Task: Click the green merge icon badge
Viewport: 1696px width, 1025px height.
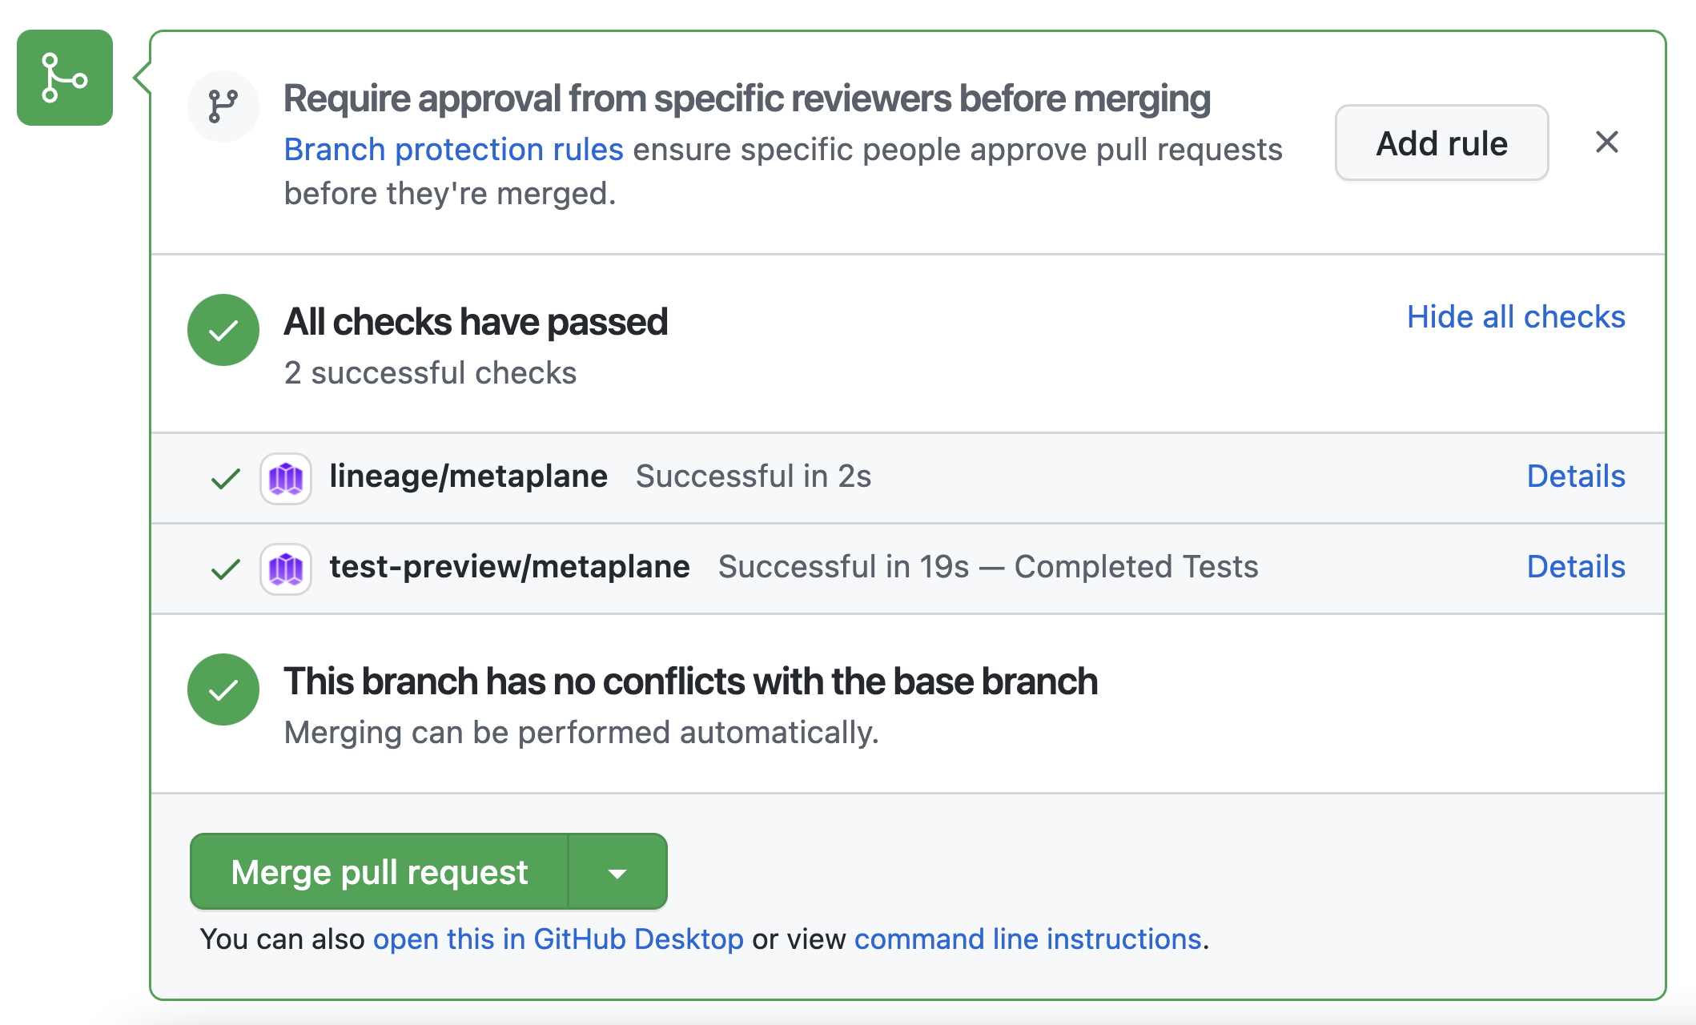Action: click(x=65, y=78)
